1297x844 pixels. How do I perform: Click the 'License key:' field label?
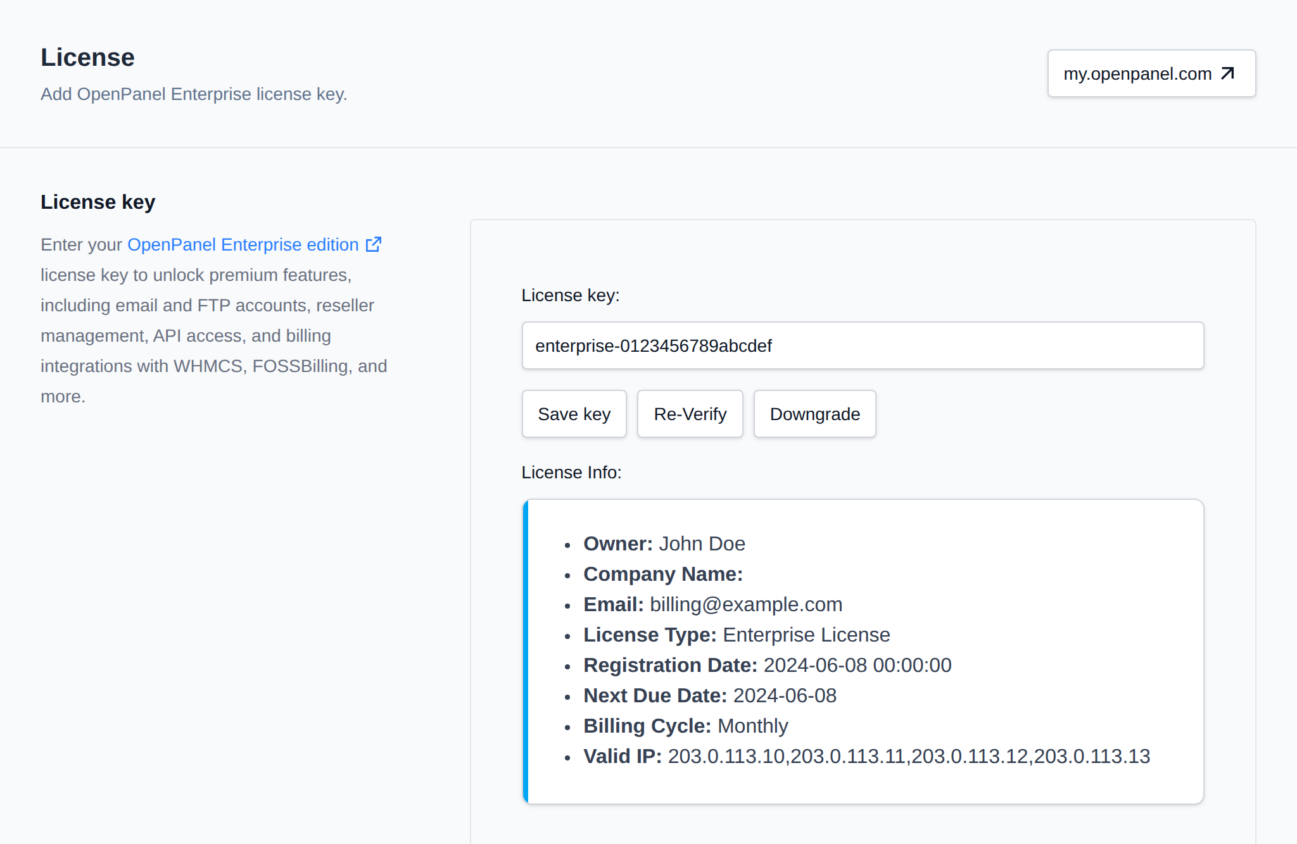[571, 295]
